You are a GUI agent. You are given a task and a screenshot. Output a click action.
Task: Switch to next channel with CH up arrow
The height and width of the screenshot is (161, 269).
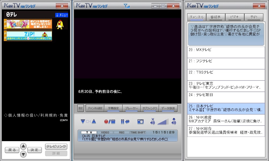tap(94, 122)
